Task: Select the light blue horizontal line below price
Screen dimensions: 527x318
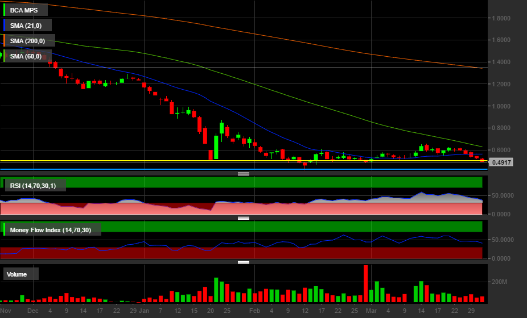Action: (x=244, y=169)
